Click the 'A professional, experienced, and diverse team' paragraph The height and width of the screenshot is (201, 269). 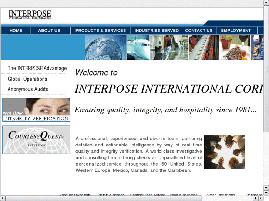click(139, 154)
